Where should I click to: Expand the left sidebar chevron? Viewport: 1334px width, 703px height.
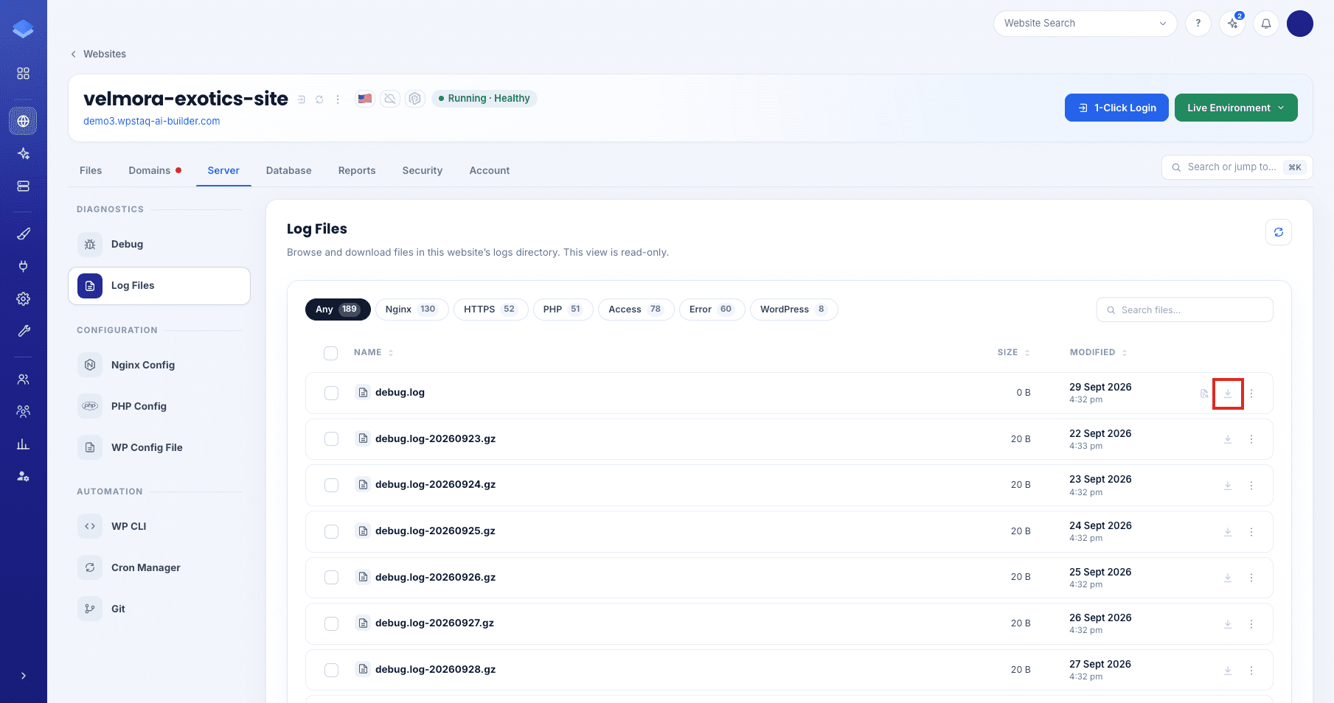point(24,676)
